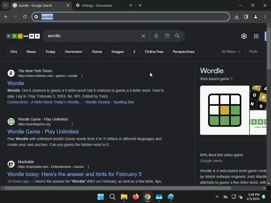
Task: Click the Mashable favicon
Action: click(x=11, y=164)
